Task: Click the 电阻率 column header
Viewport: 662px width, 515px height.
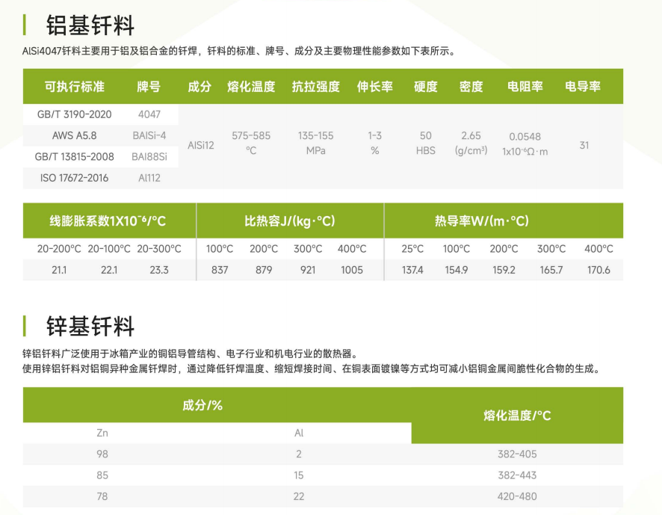Action: click(525, 87)
